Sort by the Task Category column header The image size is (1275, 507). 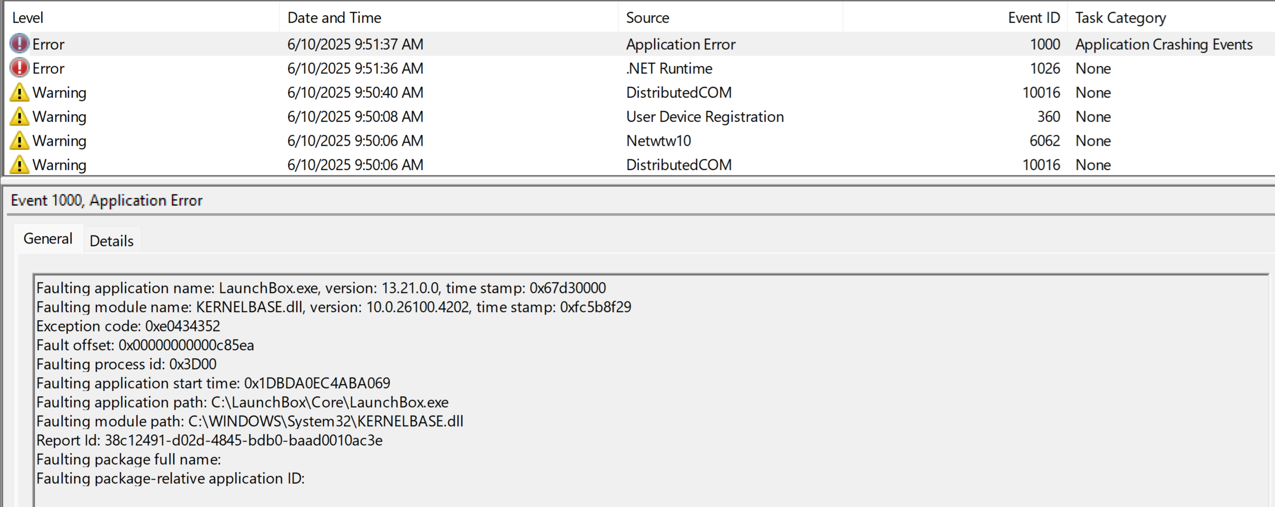pyautogui.click(x=1121, y=18)
